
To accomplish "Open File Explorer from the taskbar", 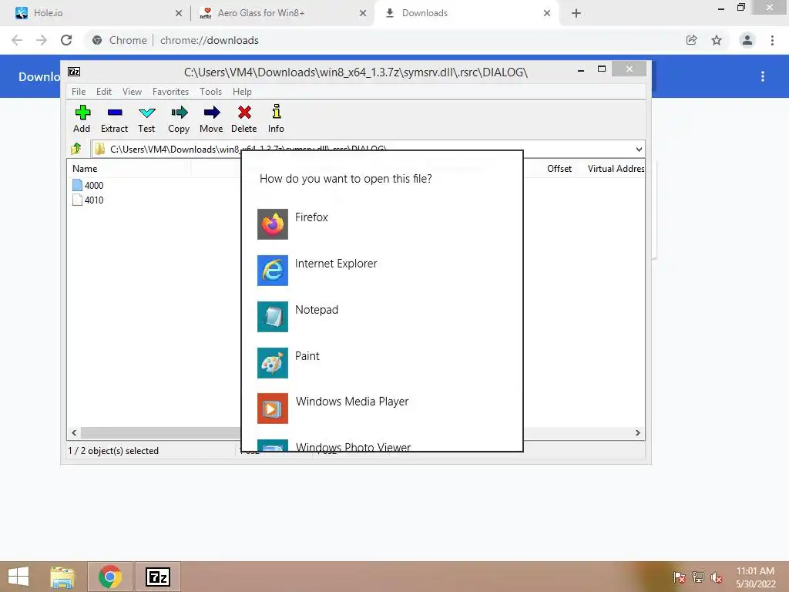I will tap(62, 577).
